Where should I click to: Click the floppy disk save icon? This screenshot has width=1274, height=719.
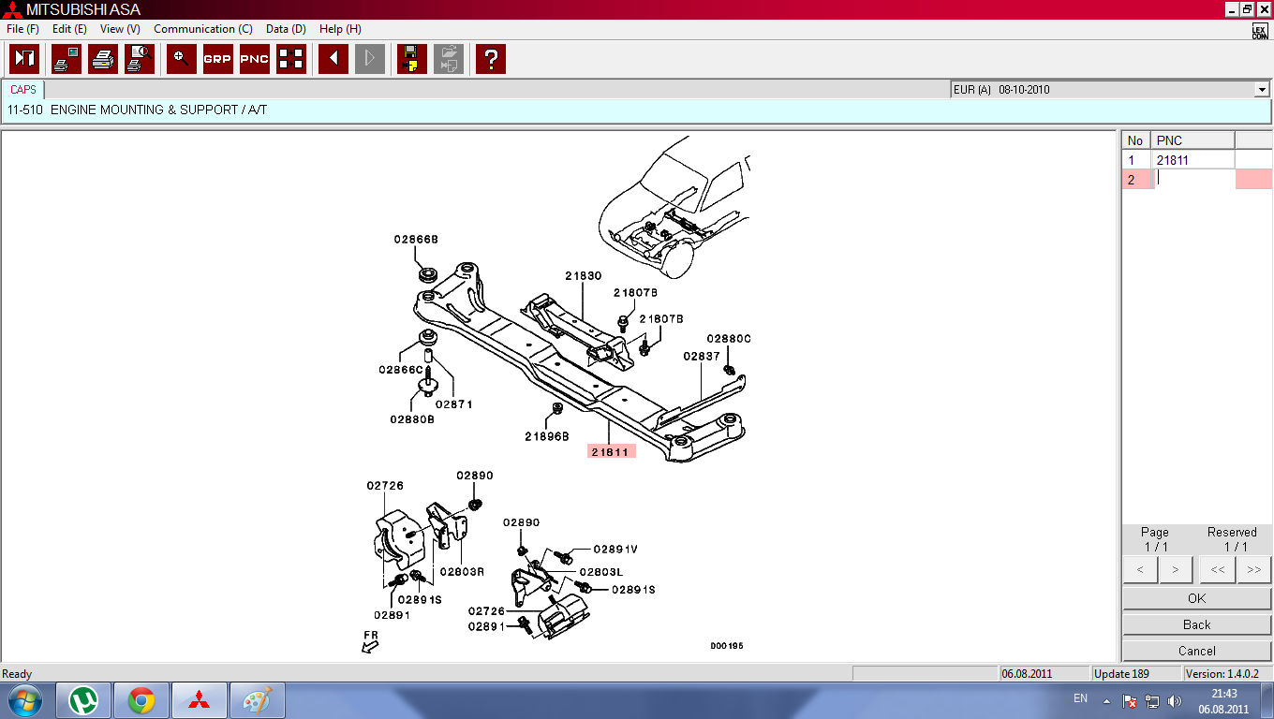[x=412, y=59]
